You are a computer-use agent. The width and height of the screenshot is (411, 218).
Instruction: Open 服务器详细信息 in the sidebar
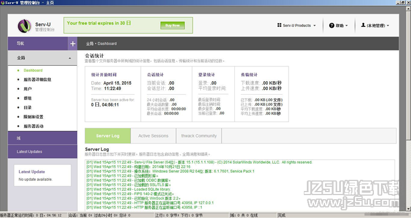37,79
